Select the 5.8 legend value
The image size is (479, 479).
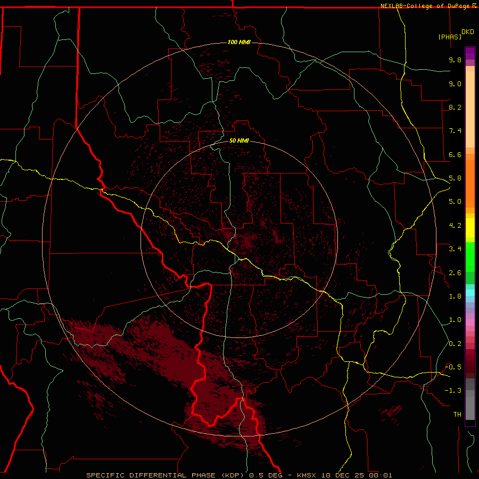click(x=455, y=178)
